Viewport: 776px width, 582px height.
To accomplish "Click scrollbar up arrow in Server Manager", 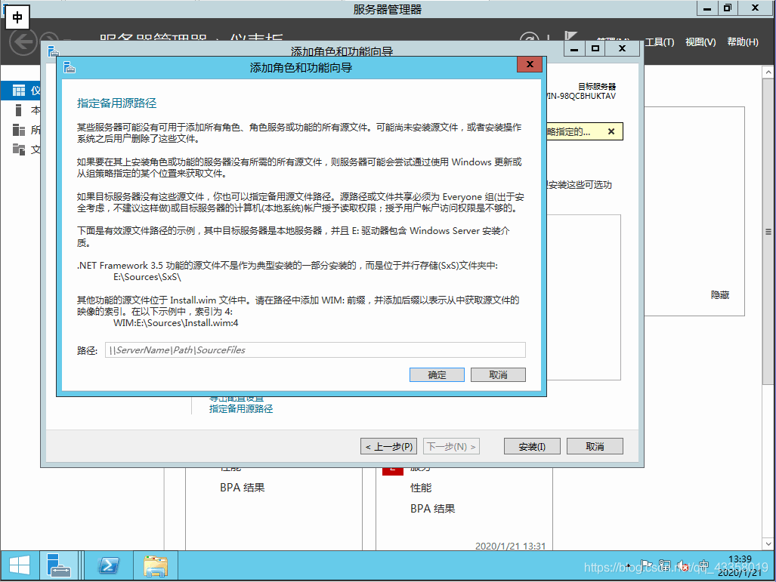I will (x=768, y=72).
